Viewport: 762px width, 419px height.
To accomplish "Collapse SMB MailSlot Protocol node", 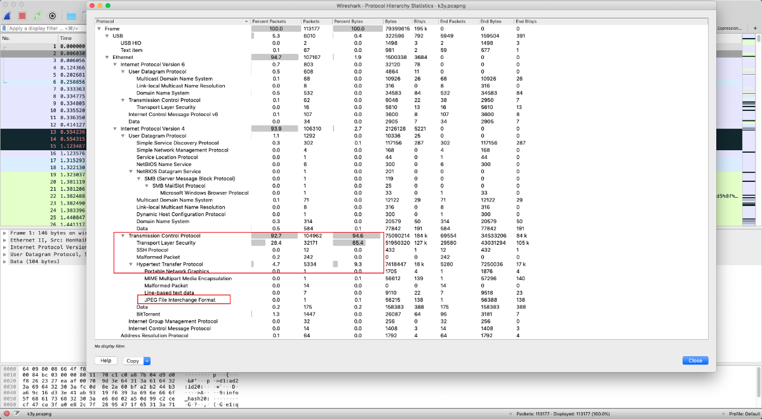I will point(147,186).
